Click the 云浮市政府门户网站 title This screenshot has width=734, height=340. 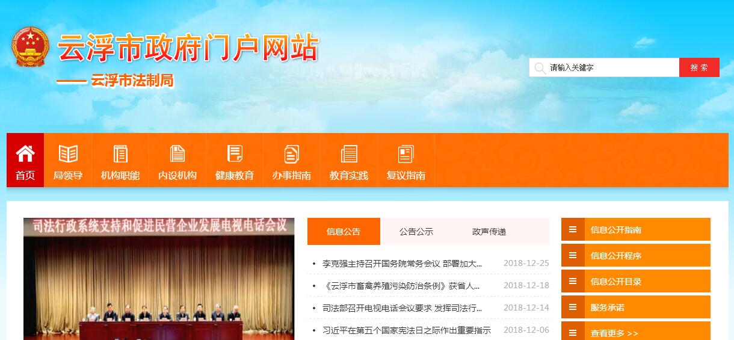click(187, 48)
